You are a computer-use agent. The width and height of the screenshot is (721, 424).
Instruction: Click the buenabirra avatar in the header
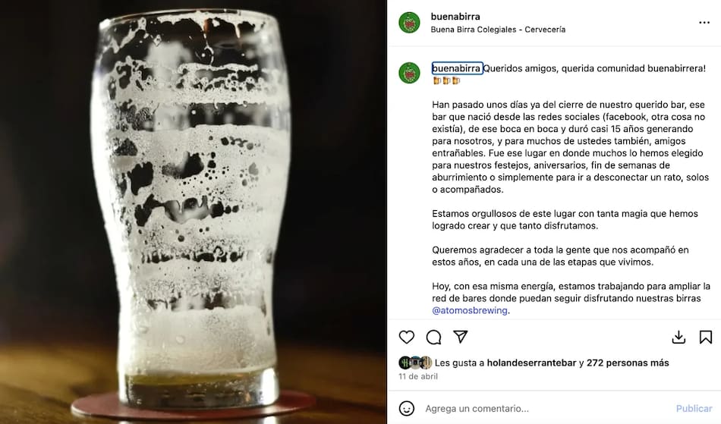[409, 23]
